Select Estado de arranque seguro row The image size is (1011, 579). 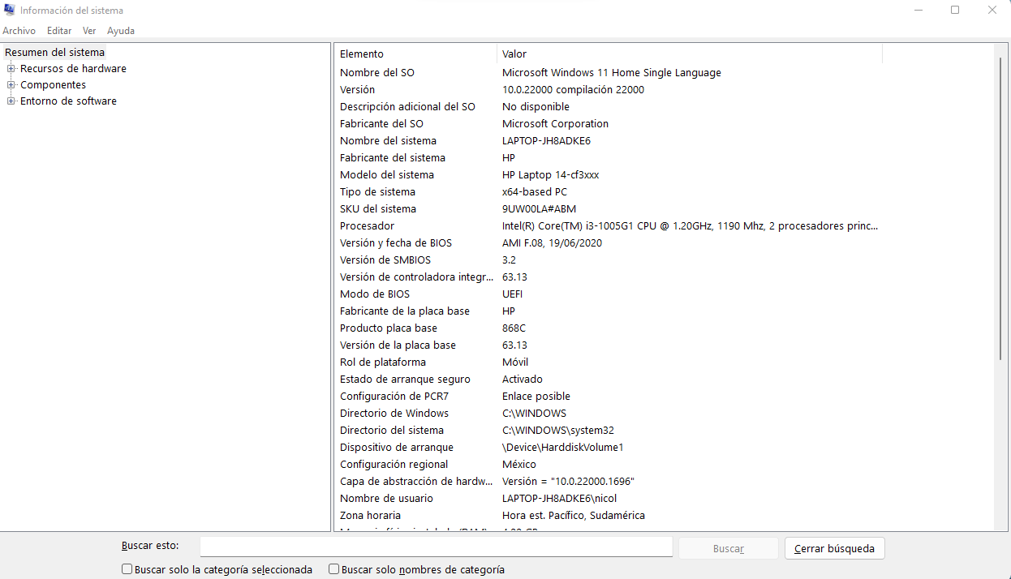pos(609,380)
